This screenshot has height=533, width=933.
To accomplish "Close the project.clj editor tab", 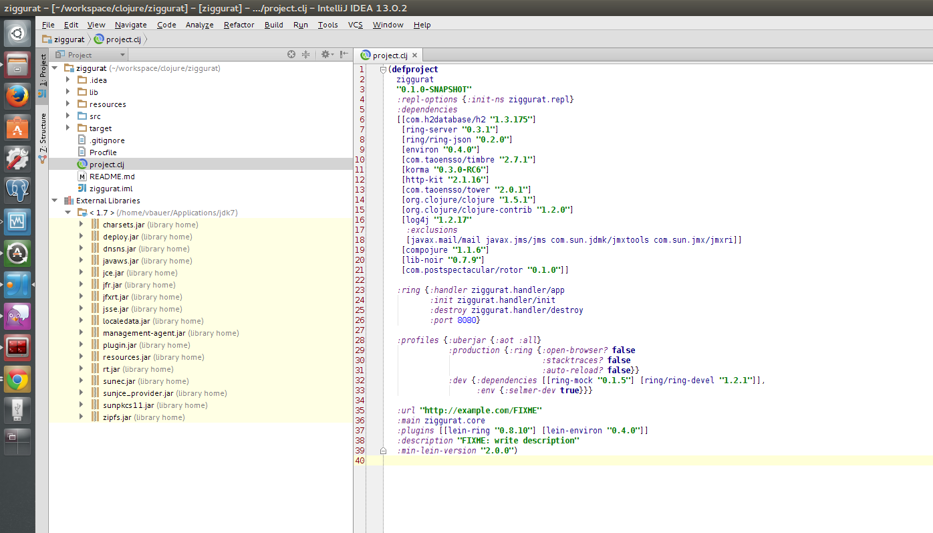I will tap(414, 56).
